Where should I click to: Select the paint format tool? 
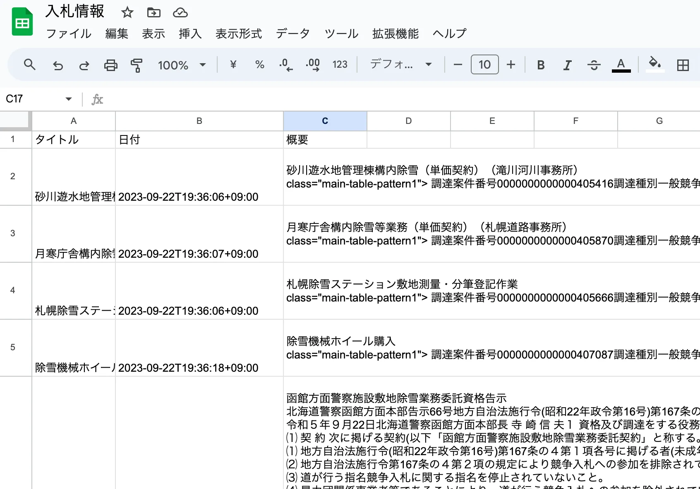pos(137,65)
